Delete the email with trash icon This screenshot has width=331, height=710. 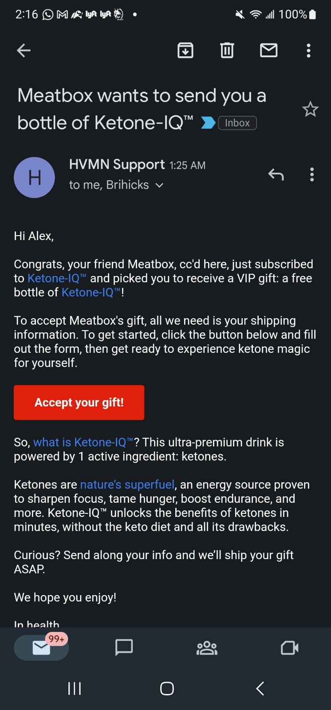pyautogui.click(x=227, y=51)
